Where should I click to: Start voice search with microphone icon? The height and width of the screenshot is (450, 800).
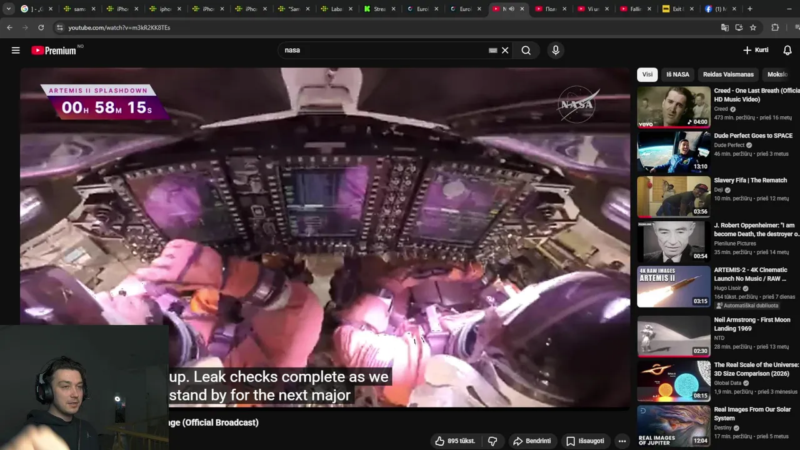[x=556, y=51]
